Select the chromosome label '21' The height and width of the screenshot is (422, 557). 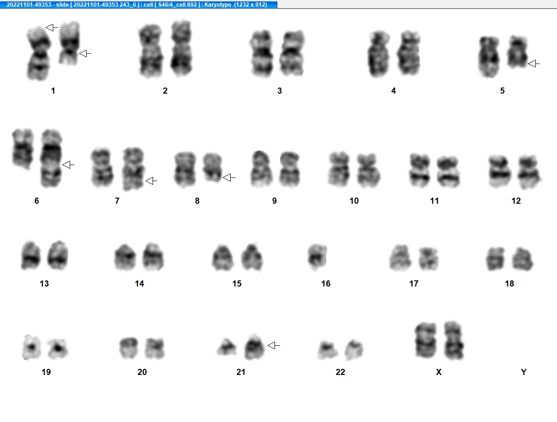[241, 372]
